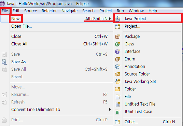
Task: Select Folder in New submenu
Action: [x=147, y=89]
